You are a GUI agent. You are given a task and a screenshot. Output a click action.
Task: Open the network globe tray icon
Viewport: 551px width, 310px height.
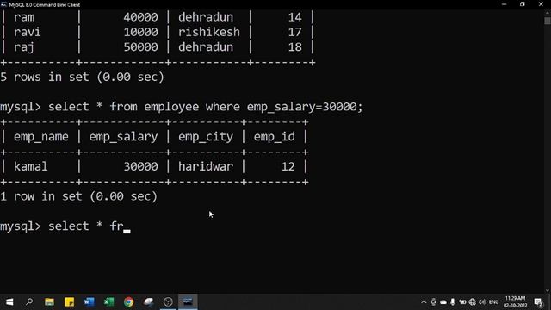[473, 302]
